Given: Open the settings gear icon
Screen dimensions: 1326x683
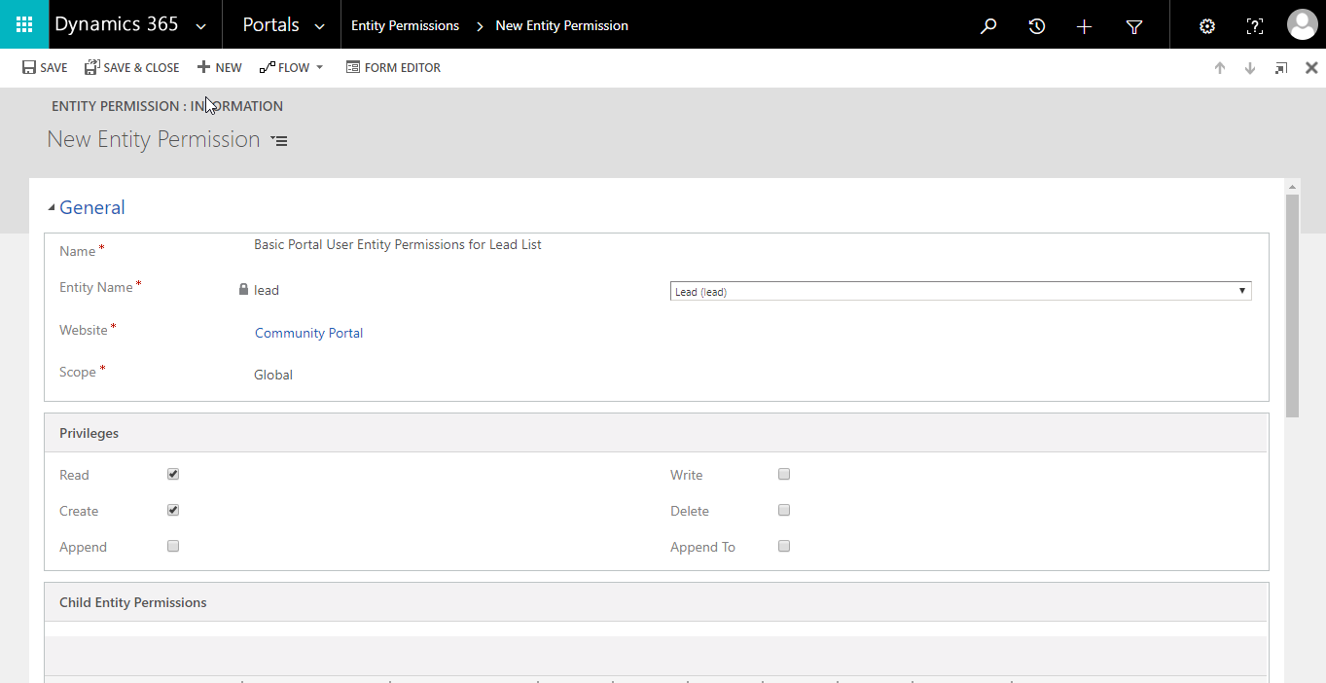Looking at the screenshot, I should click(x=1207, y=26).
